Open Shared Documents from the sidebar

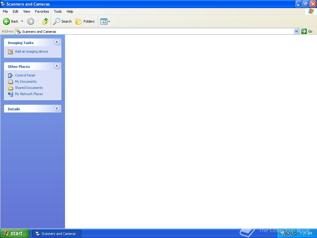click(29, 88)
